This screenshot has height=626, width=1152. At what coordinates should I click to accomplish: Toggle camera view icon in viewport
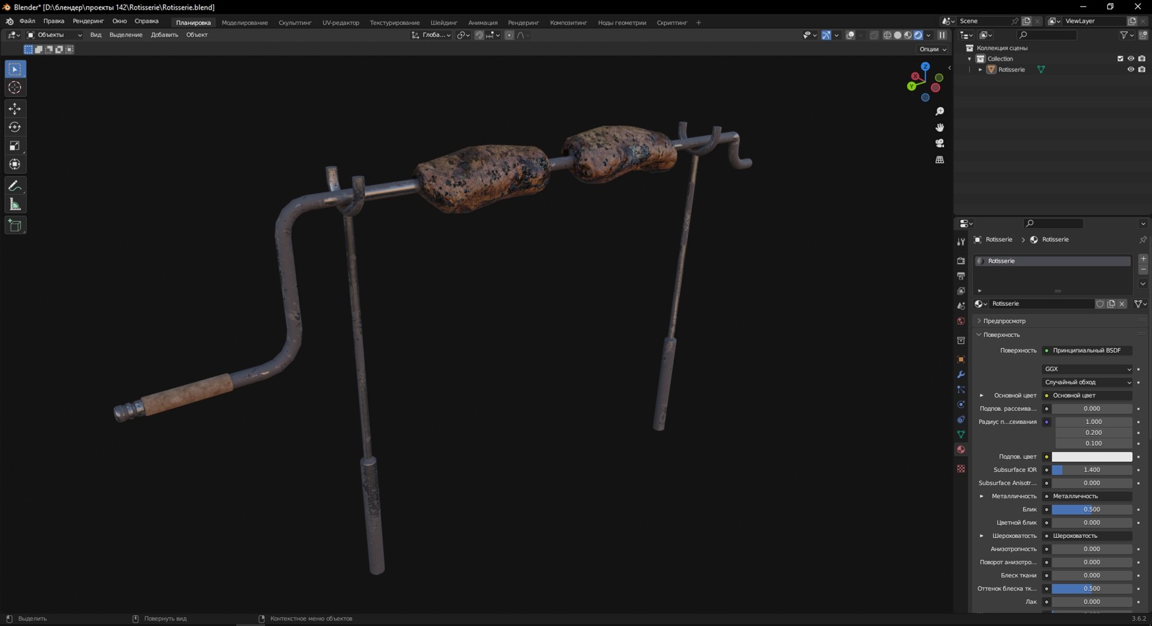(940, 143)
